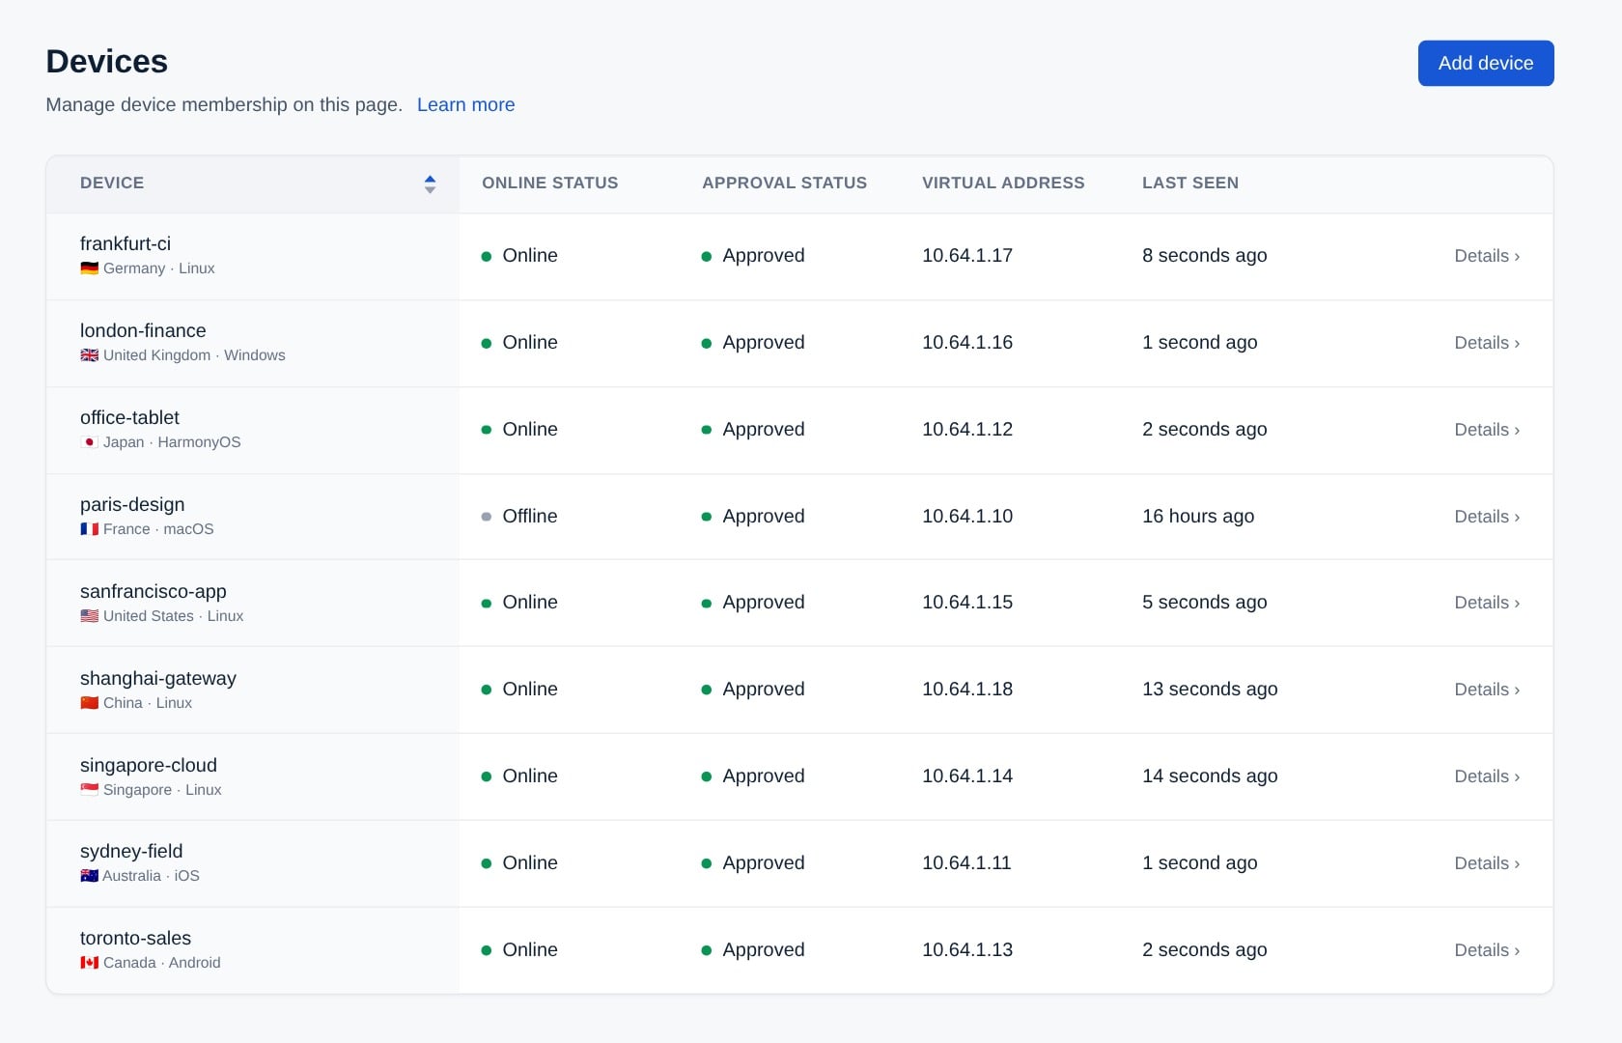Select the london-finance device name
The width and height of the screenshot is (1622, 1043).
143,330
